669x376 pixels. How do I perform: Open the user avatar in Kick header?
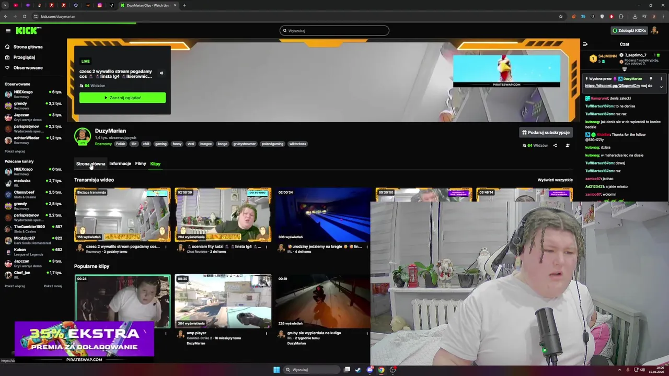click(655, 30)
